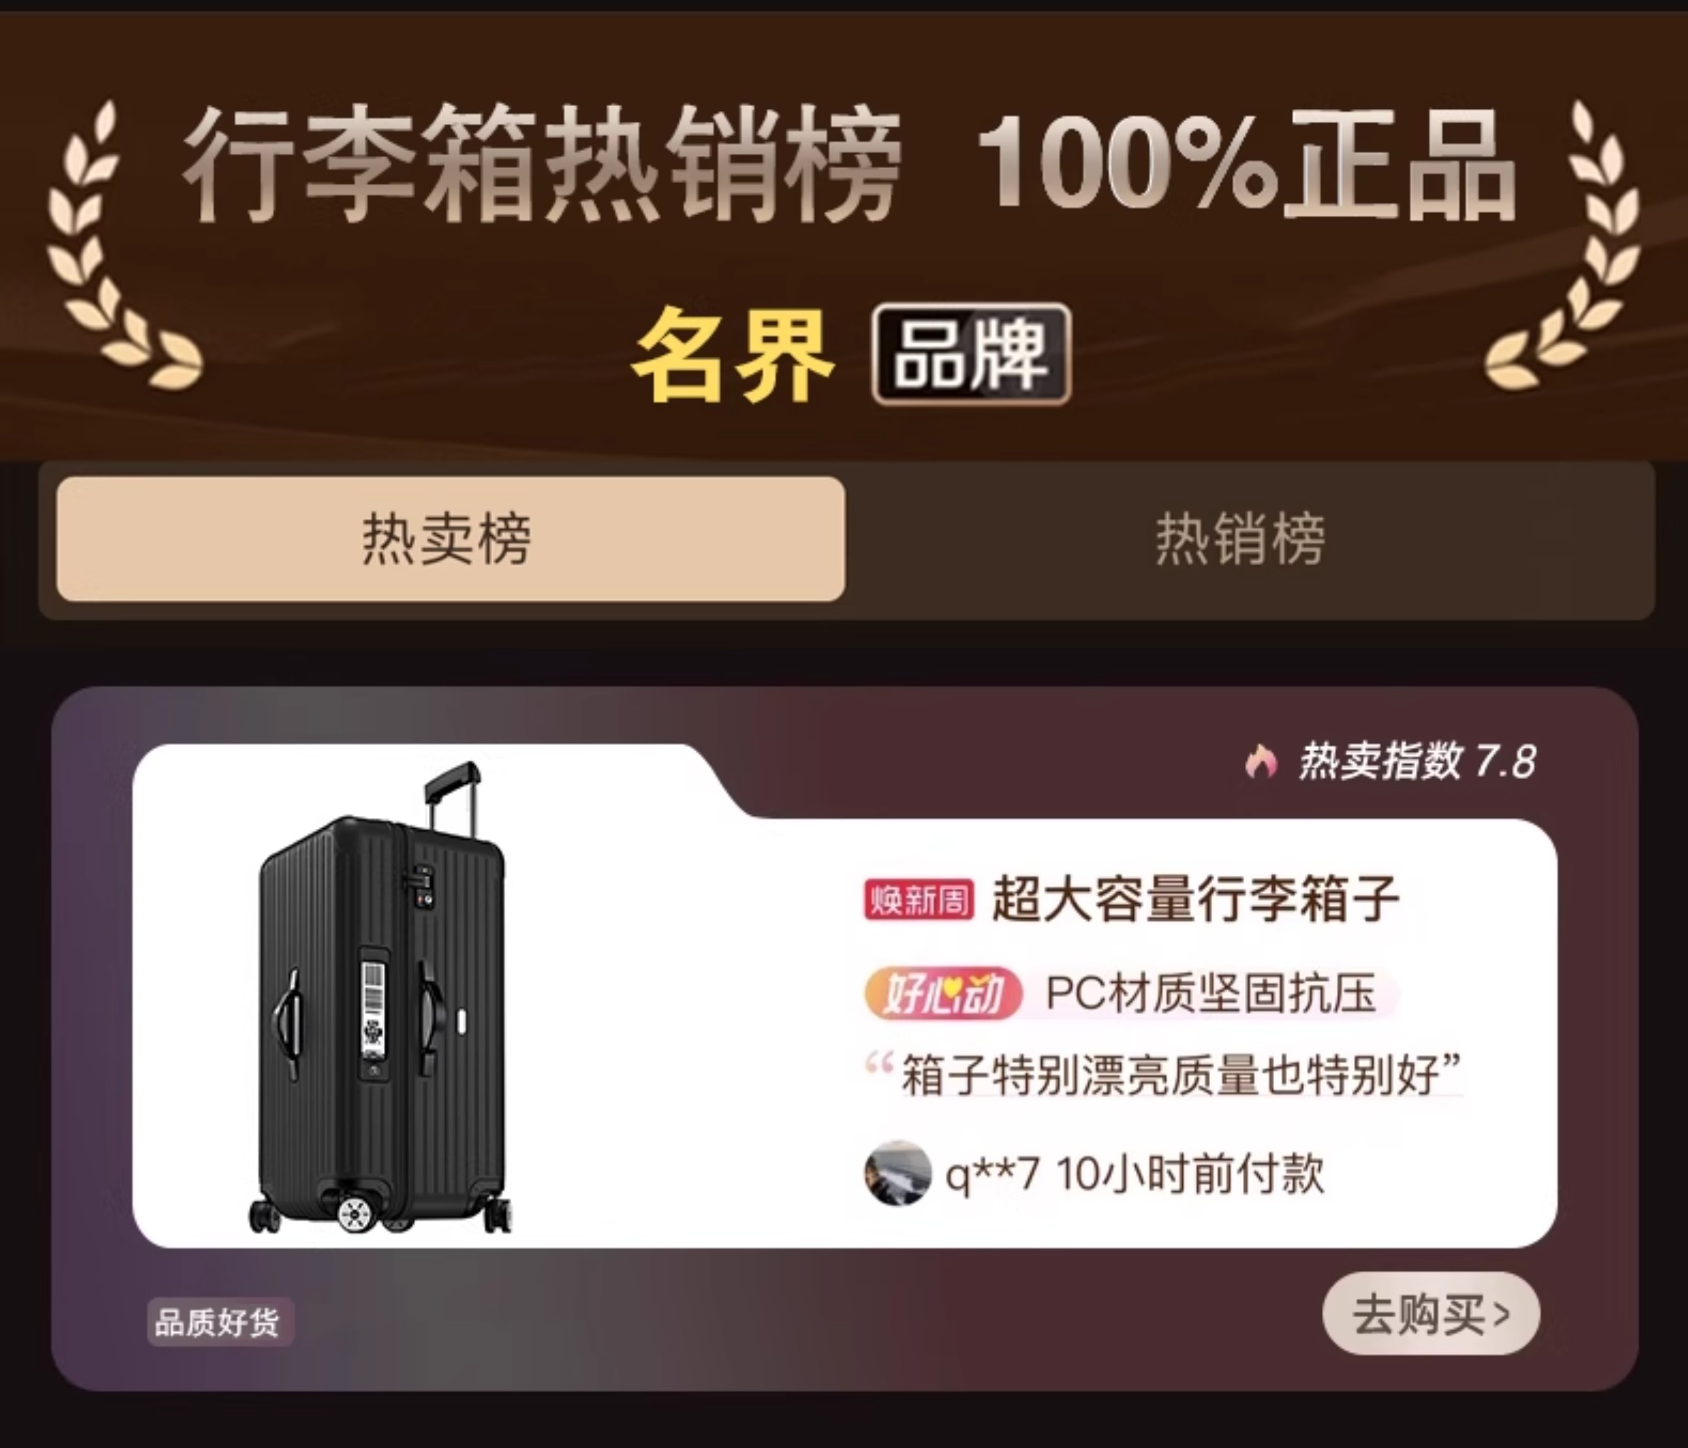Switch to the 热销榜 tab
The height and width of the screenshot is (1448, 1688).
pyautogui.click(x=1240, y=539)
